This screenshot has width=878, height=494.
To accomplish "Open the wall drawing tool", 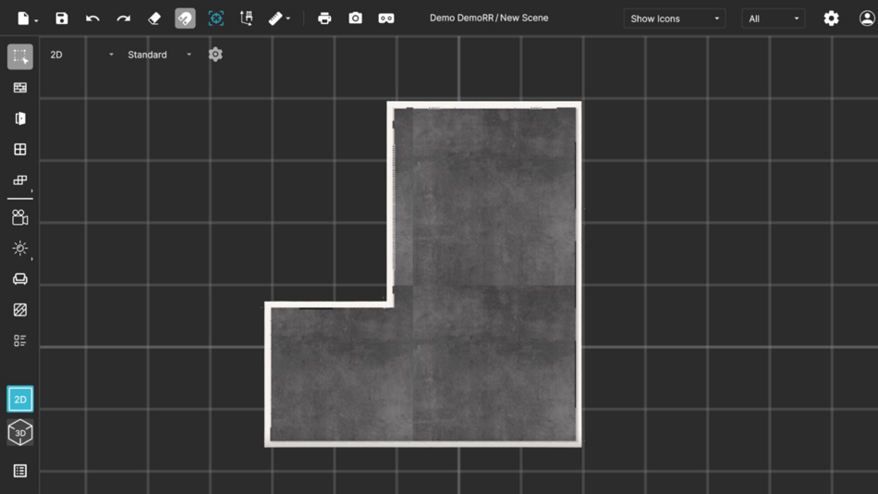I will point(20,88).
